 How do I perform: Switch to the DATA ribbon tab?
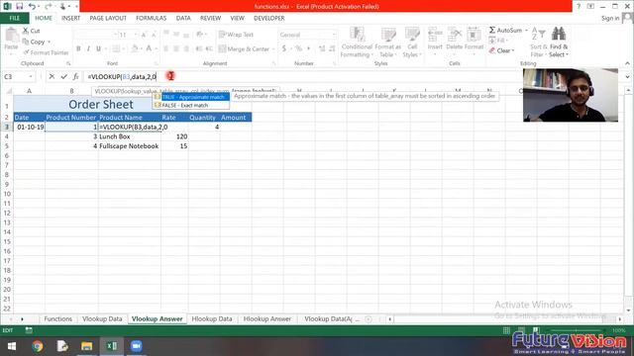(183, 18)
